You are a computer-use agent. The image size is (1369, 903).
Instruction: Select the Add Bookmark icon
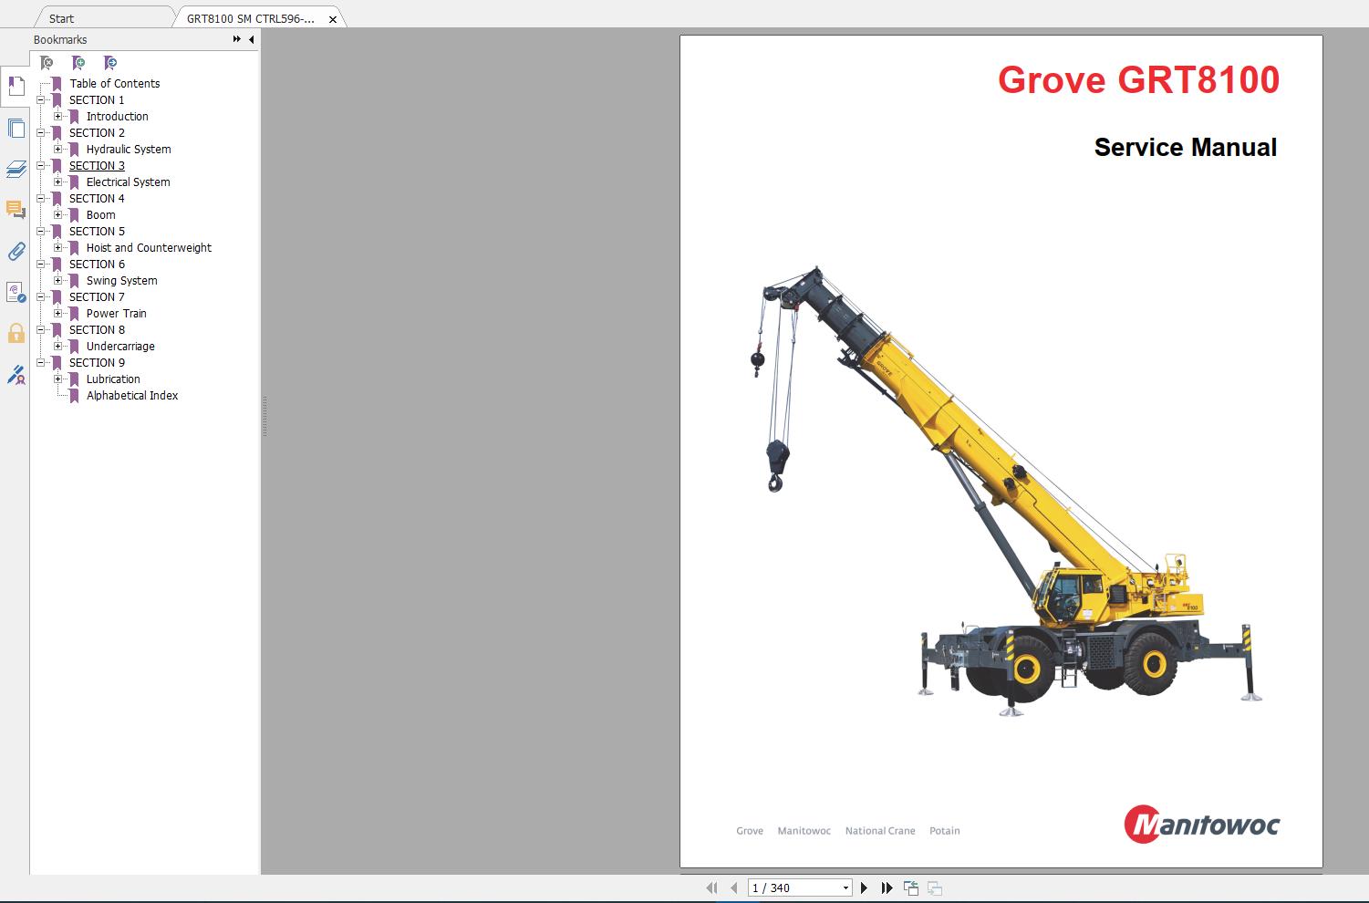pos(78,62)
